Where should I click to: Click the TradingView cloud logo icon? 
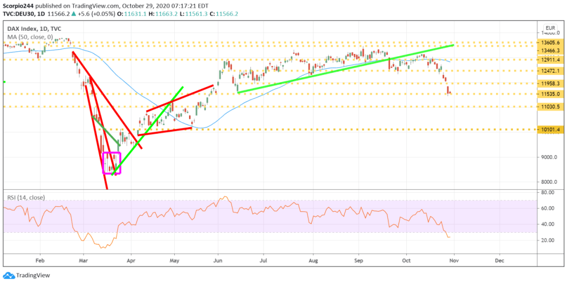pos(9,276)
